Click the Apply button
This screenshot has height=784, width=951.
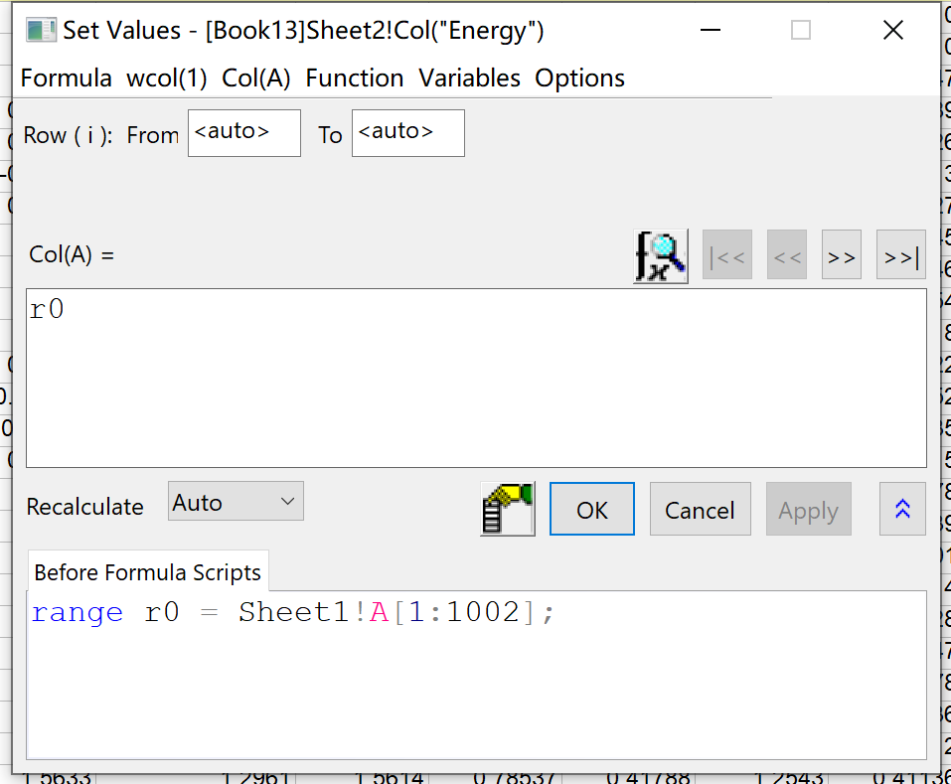tap(809, 509)
